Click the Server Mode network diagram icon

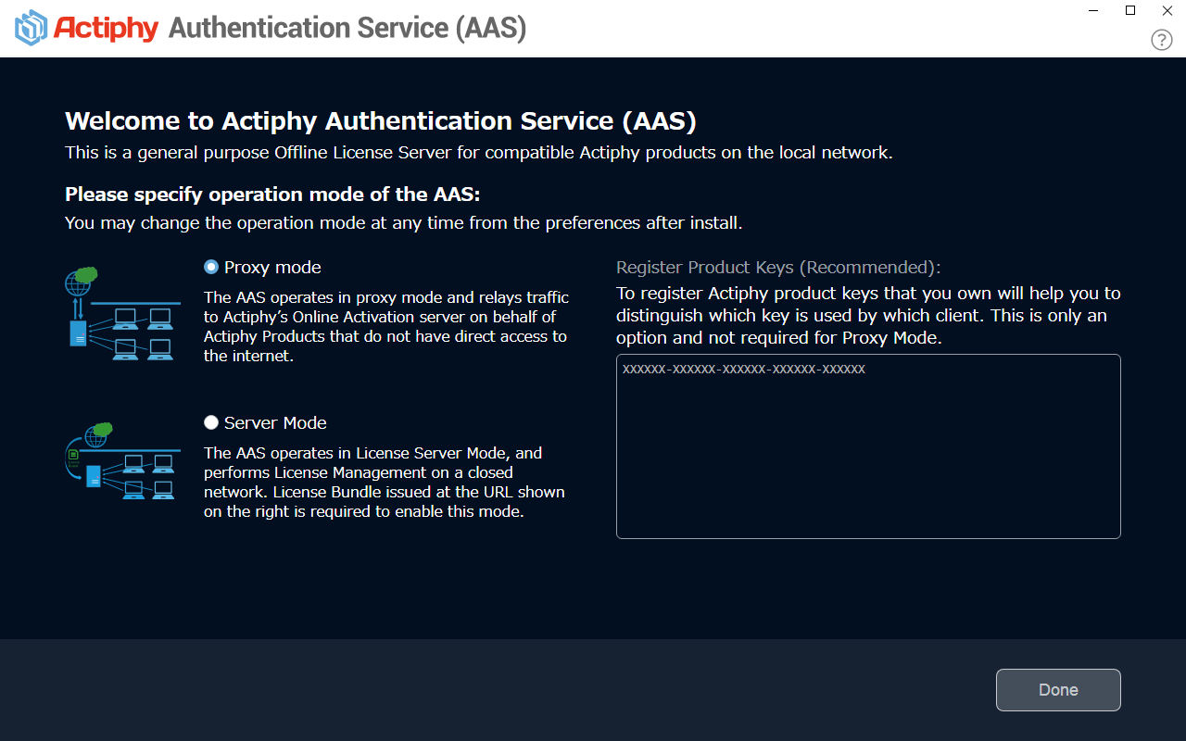point(121,461)
